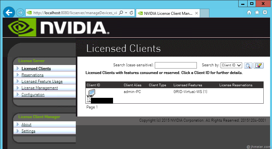Viewport: 272px width, 149px height.
Task: Click the magnifier Search icon button
Action: [248, 65]
